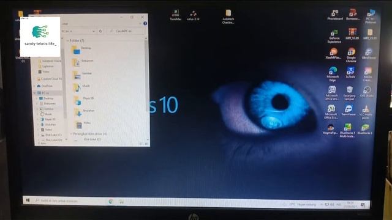Open the BlueStacks 5 desktop shortcut
This screenshot has width=392, height=220.
365,129
